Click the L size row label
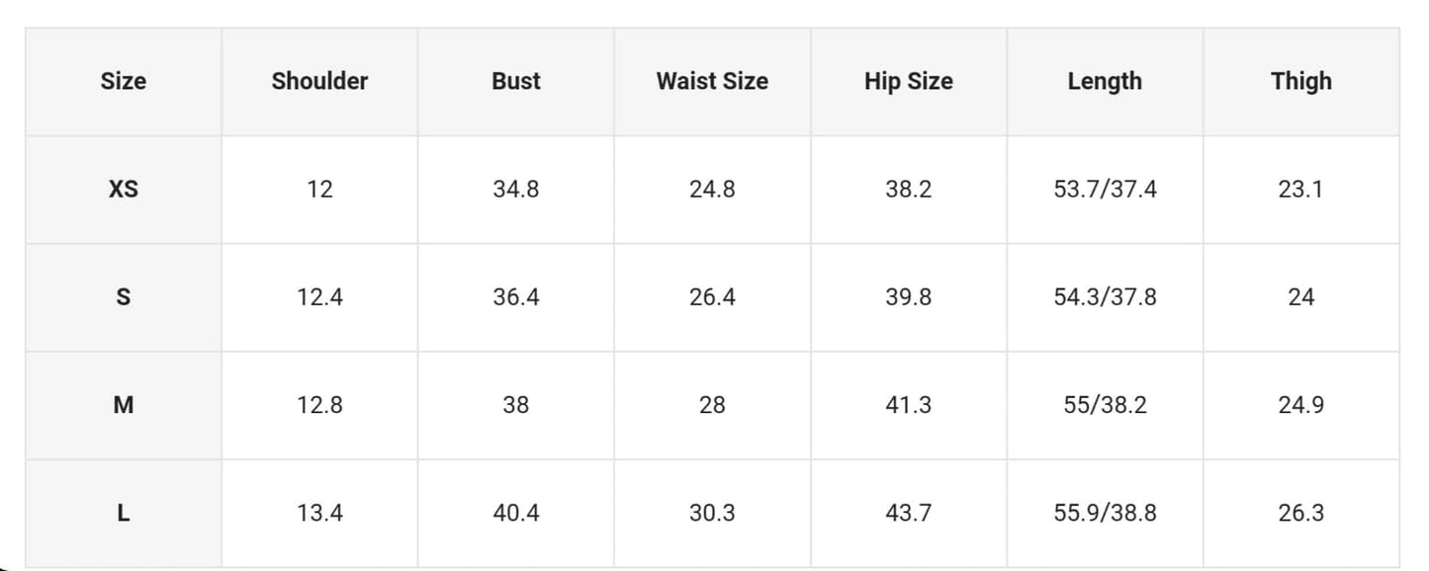 pos(123,513)
